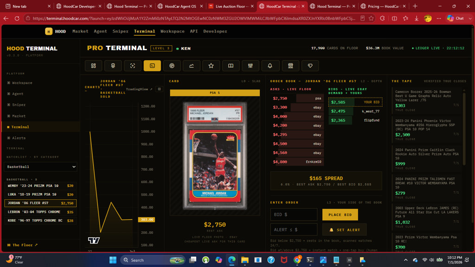475x267 pixels.
Task: Reload the page with refresh icon
Action: point(17,19)
